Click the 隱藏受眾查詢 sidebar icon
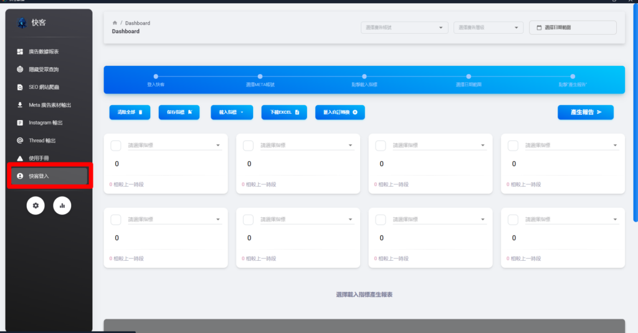This screenshot has height=333, width=638. (20, 69)
